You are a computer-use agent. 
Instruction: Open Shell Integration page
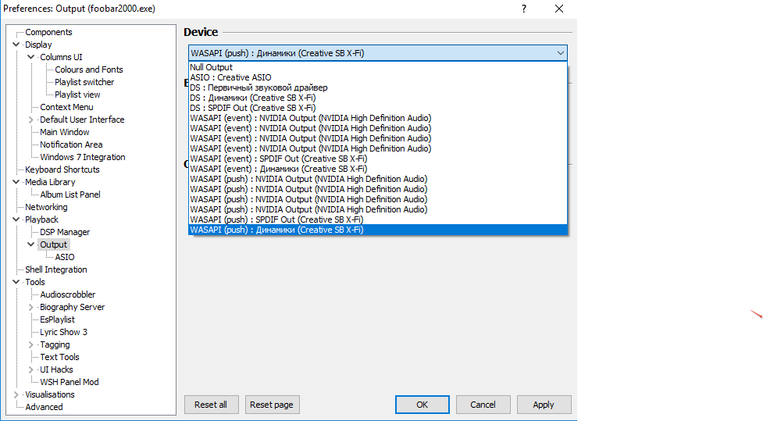coord(56,269)
